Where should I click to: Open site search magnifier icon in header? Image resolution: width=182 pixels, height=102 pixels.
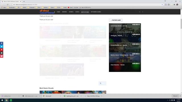(x=140, y=12)
